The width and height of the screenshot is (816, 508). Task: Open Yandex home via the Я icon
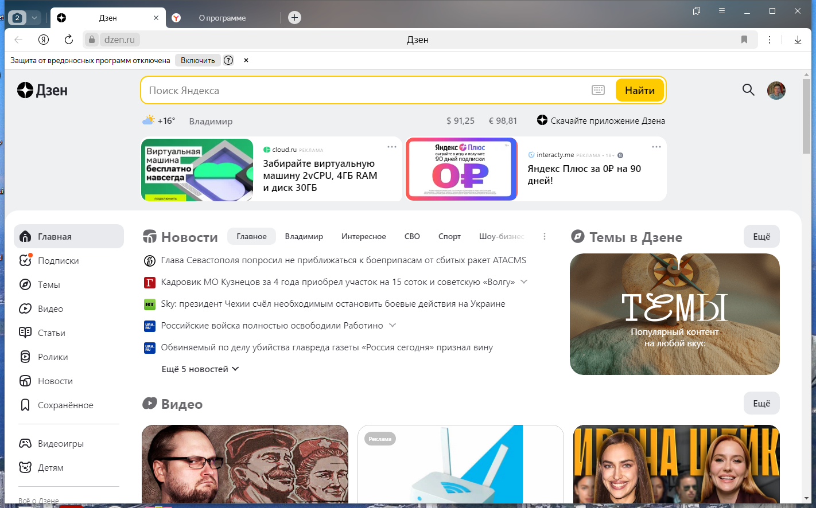tap(44, 40)
